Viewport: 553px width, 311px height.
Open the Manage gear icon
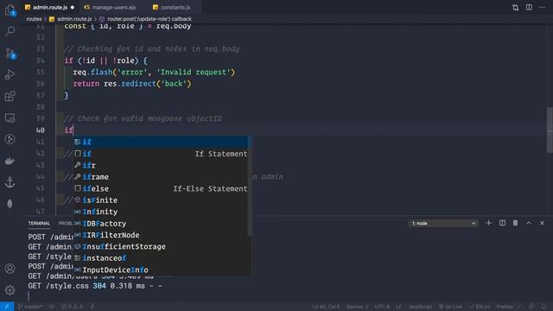coord(10,290)
